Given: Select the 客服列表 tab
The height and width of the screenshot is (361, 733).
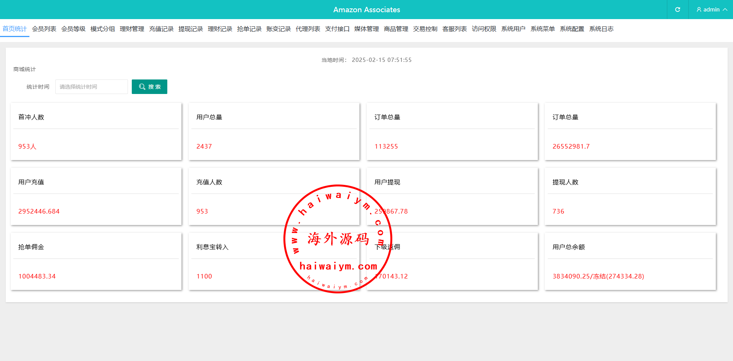Looking at the screenshot, I should click(455, 29).
